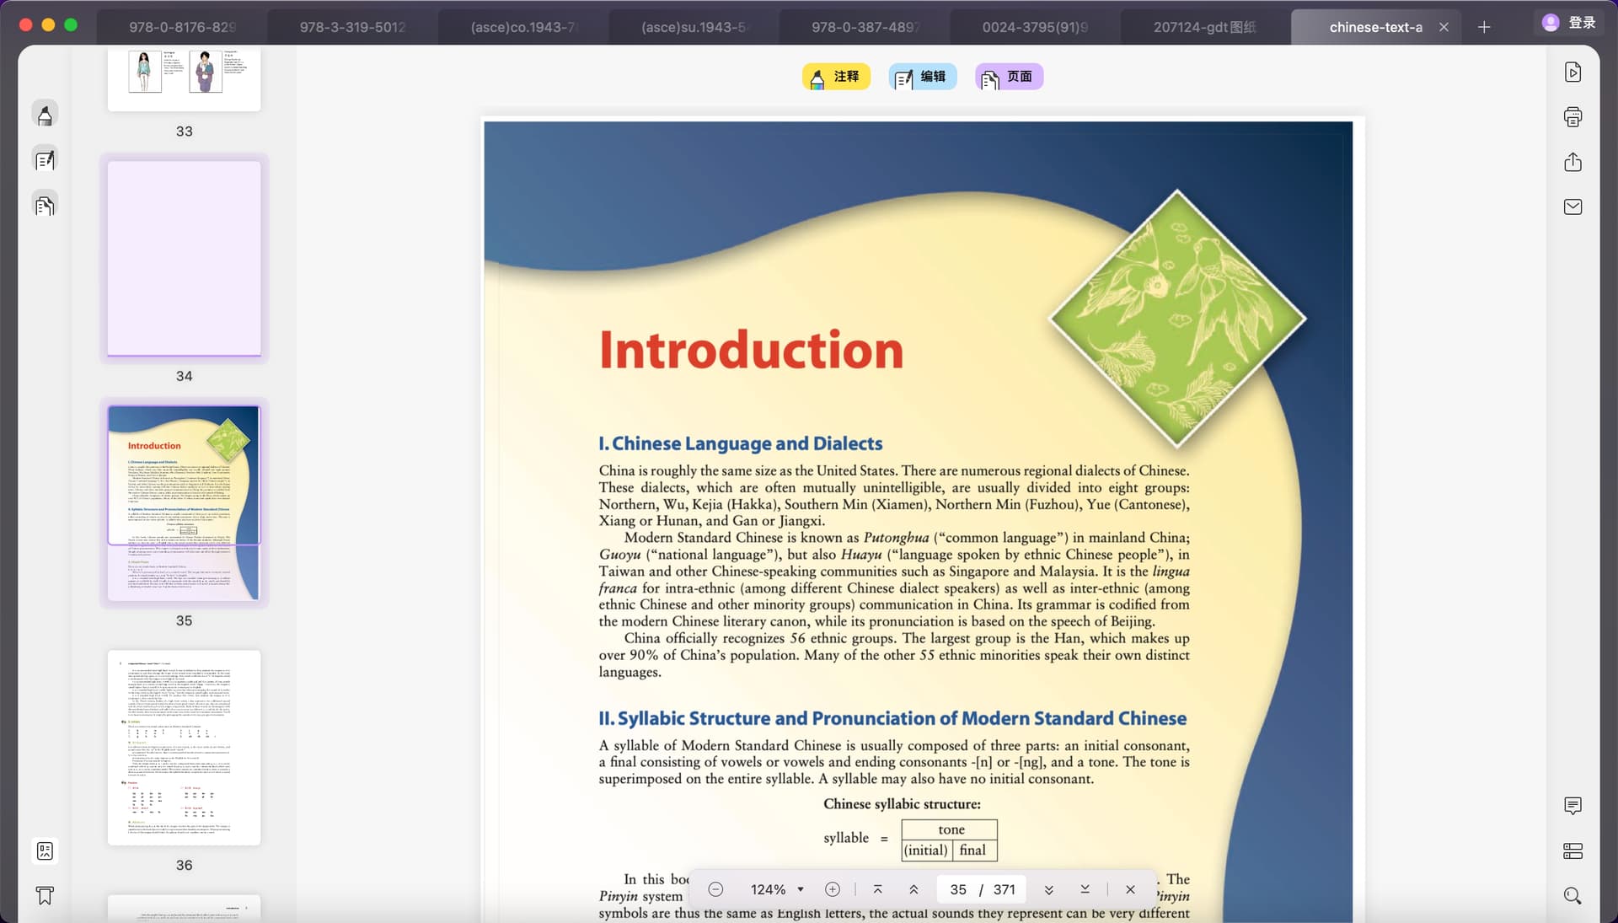This screenshot has width=1618, height=923.
Task: Toggle thumbnail panel icon in left sidebar
Action: (x=46, y=851)
